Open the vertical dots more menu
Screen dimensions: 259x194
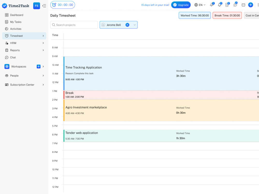[258, 5]
